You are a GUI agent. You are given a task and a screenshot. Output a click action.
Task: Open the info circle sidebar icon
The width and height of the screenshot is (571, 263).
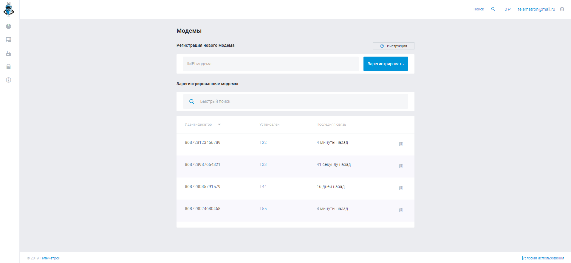9,80
